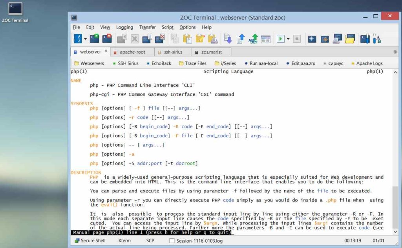Click the 00:13:19 timer in status bar
The image size is (402, 248).
pyautogui.click(x=353, y=241)
